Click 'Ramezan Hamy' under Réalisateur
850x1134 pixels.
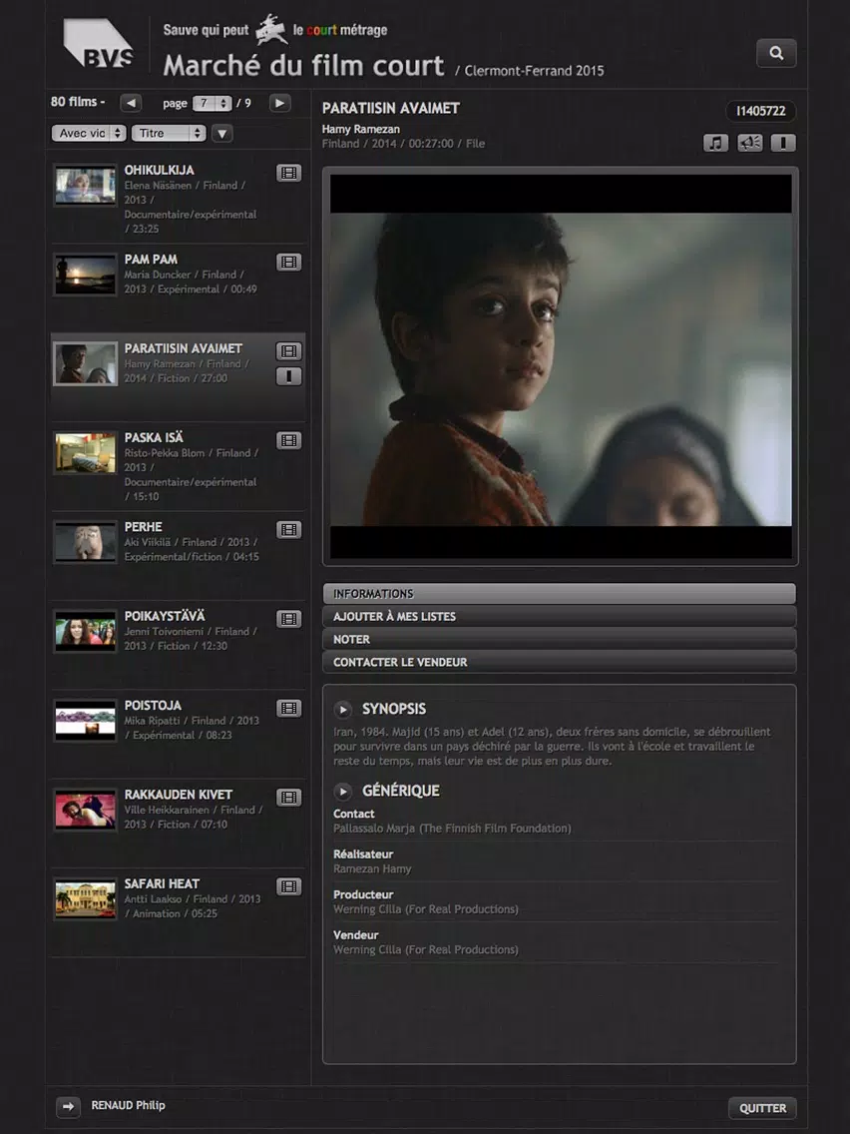[372, 868]
